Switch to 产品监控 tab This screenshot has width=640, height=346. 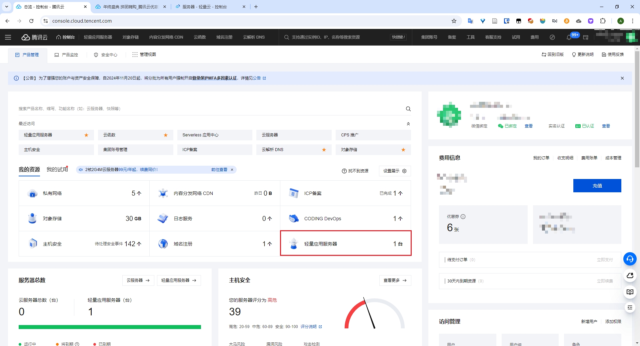66,55
